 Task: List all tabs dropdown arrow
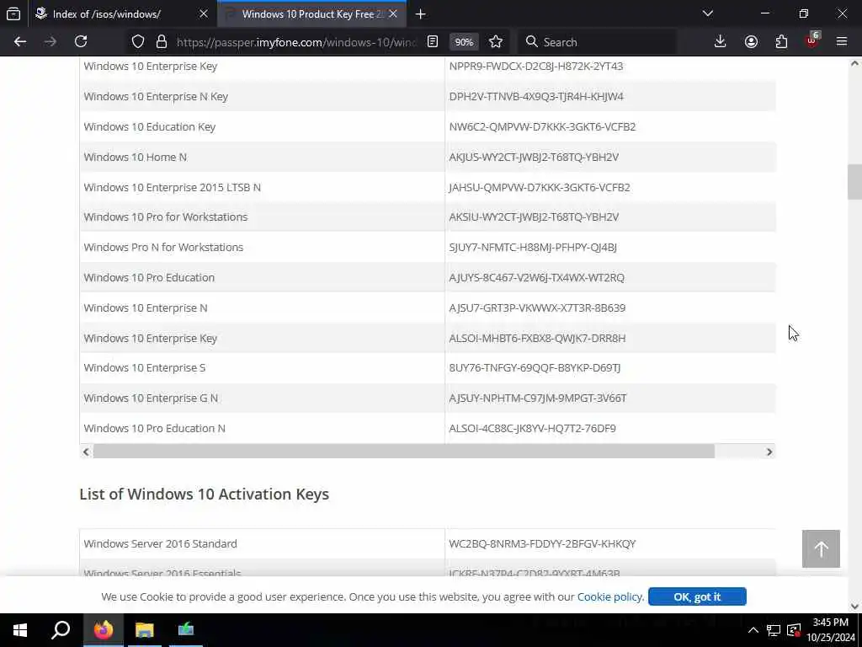click(x=708, y=13)
